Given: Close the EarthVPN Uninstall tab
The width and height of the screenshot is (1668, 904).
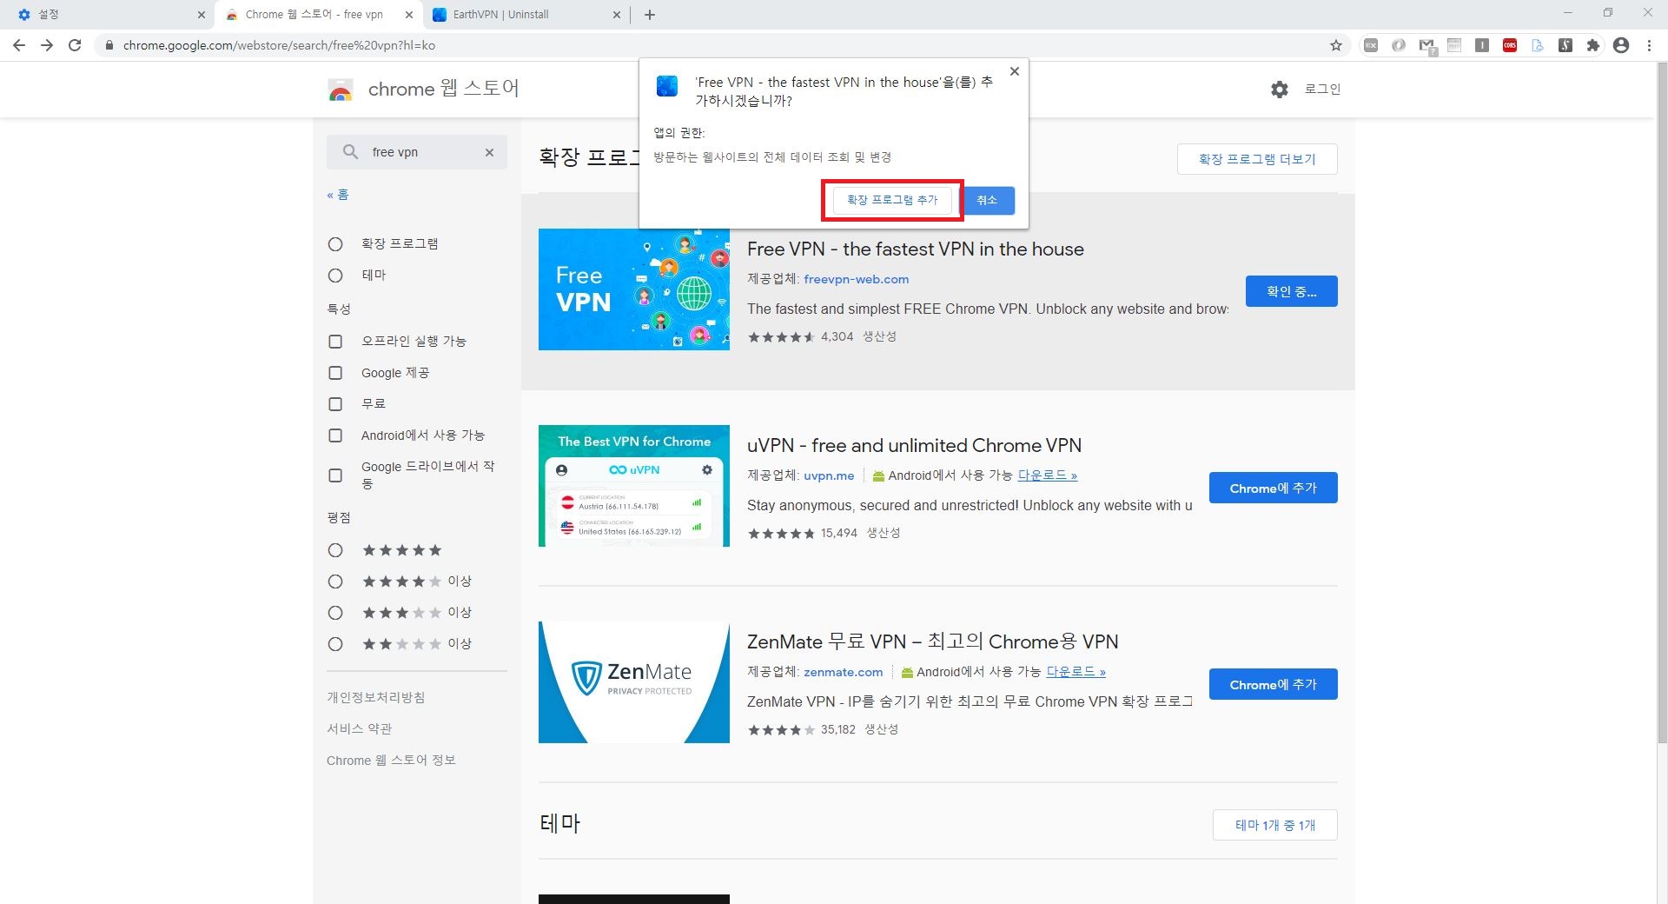Looking at the screenshot, I should [617, 15].
